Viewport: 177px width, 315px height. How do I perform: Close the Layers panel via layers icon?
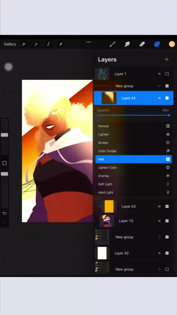coord(157,44)
